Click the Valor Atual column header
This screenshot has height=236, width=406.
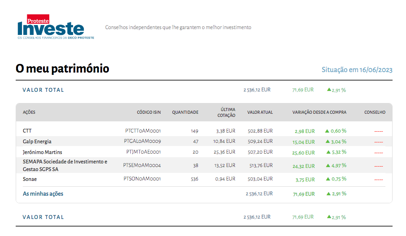(260, 112)
